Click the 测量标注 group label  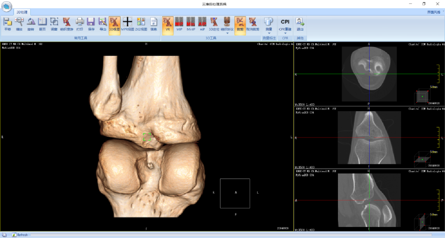(x=269, y=38)
